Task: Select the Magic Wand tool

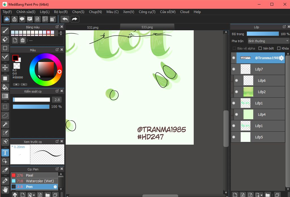Action: click(5, 124)
